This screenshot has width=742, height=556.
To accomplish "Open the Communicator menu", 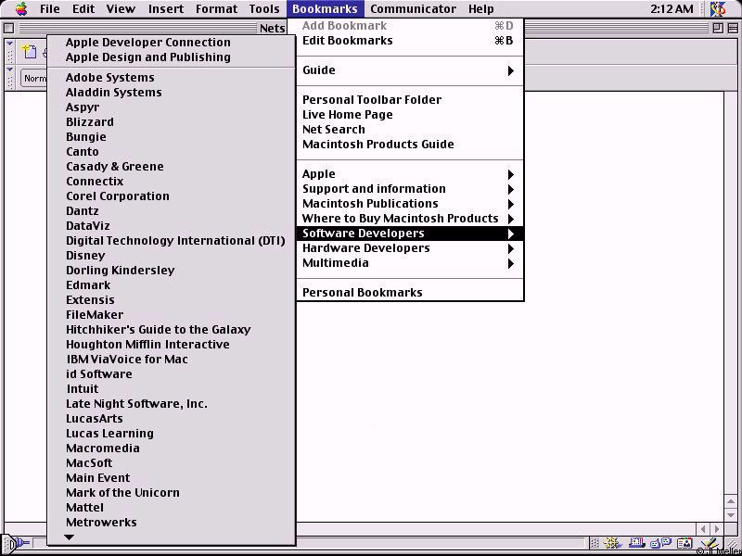I will [413, 9].
